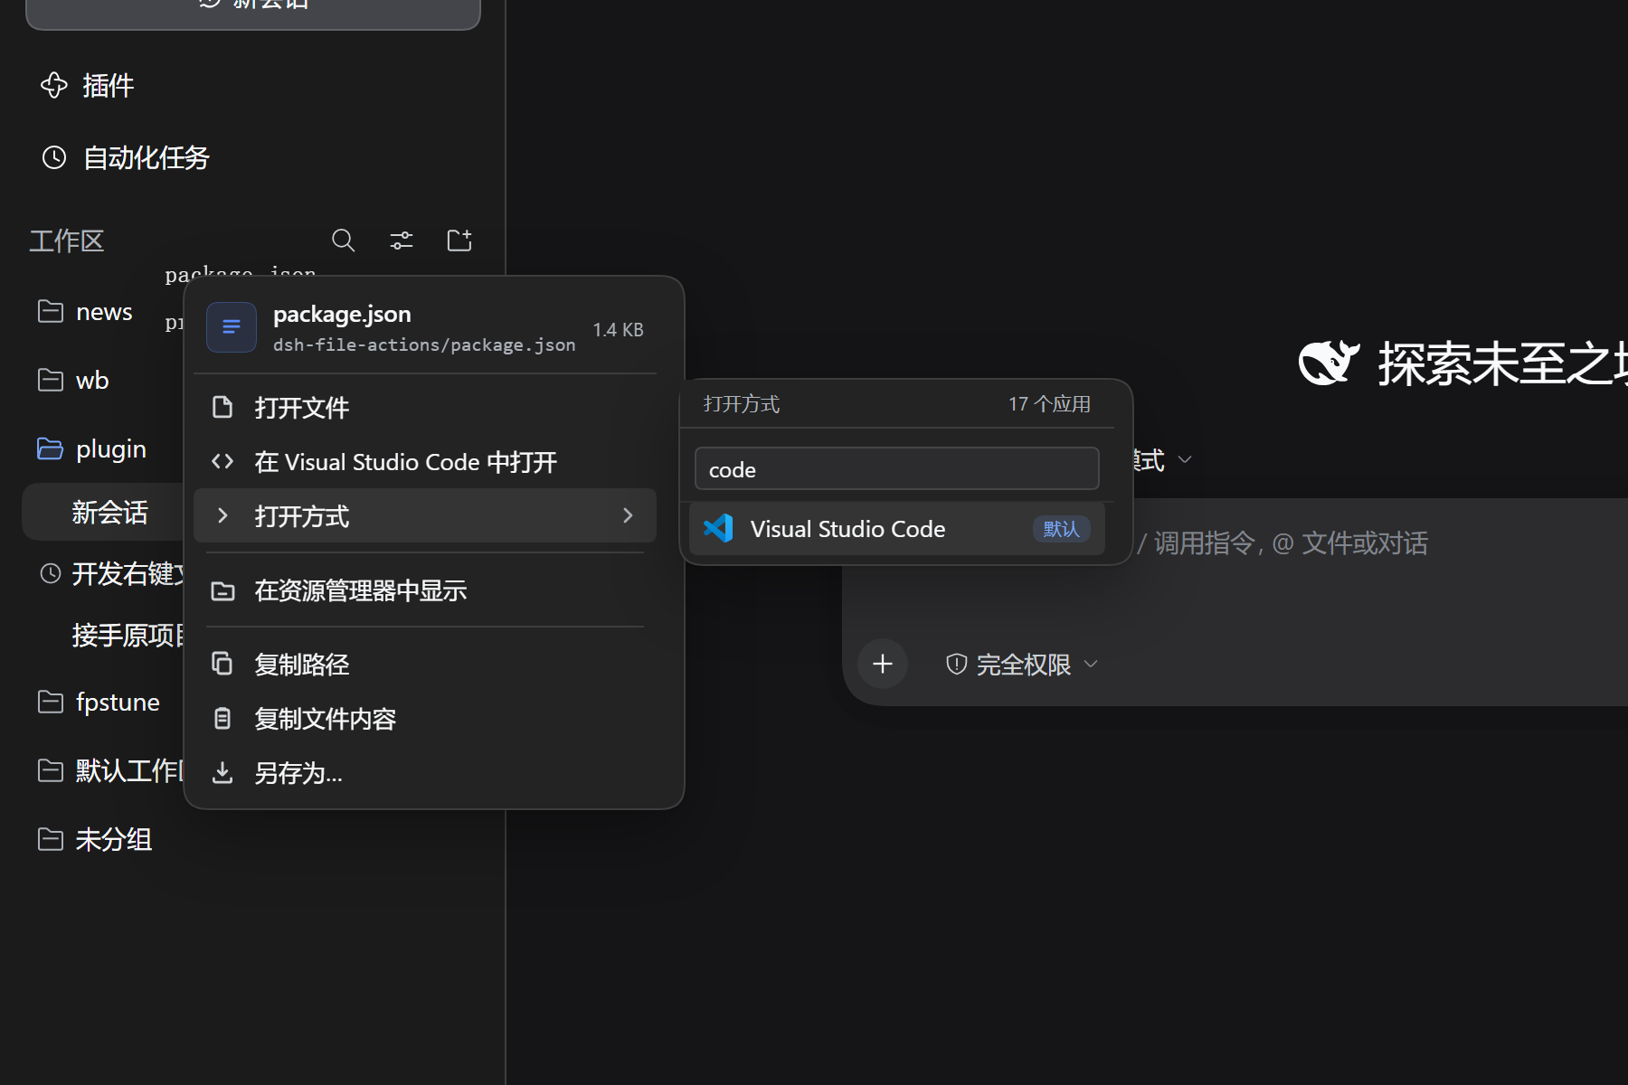Click the shield icon beside 完全权限

[957, 665]
